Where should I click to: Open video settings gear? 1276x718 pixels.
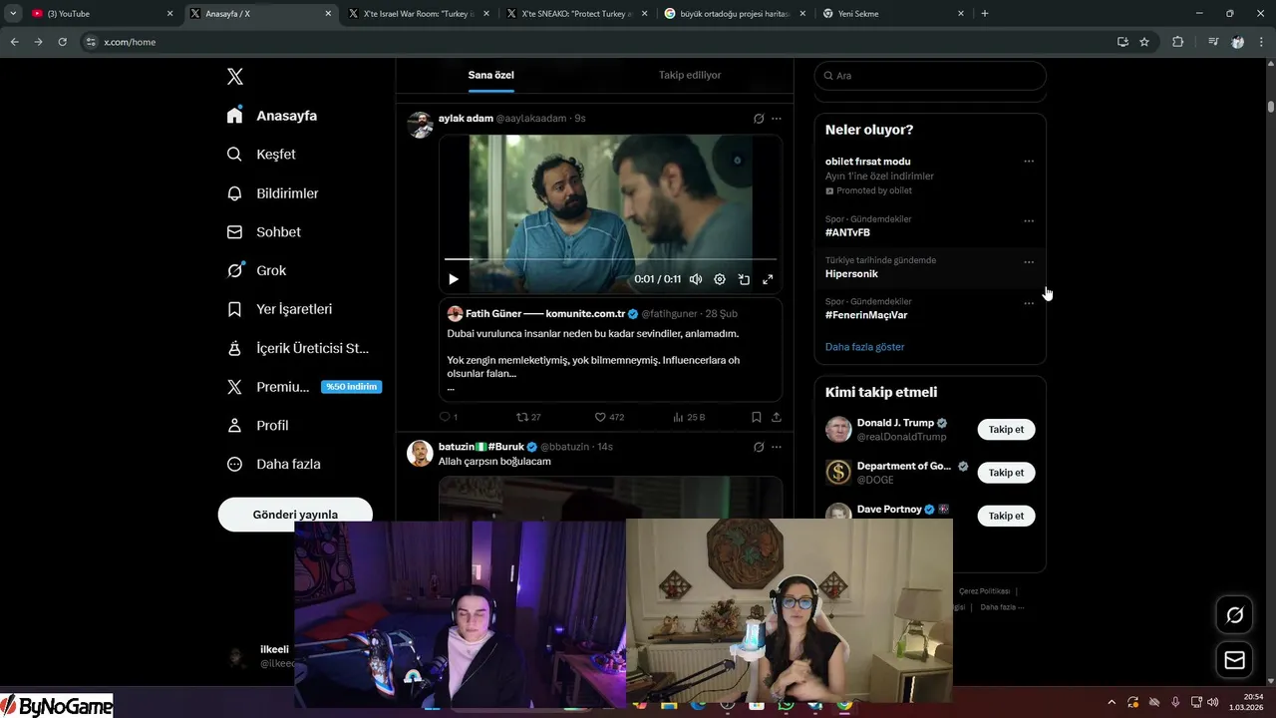tap(720, 280)
